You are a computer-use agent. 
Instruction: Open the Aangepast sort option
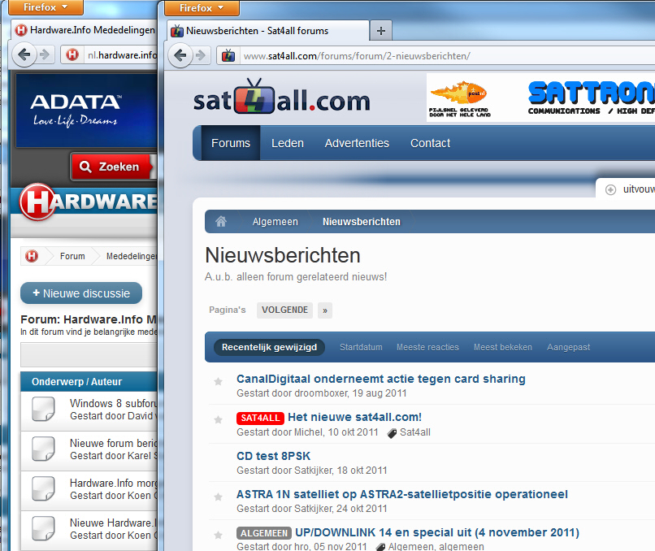569,347
